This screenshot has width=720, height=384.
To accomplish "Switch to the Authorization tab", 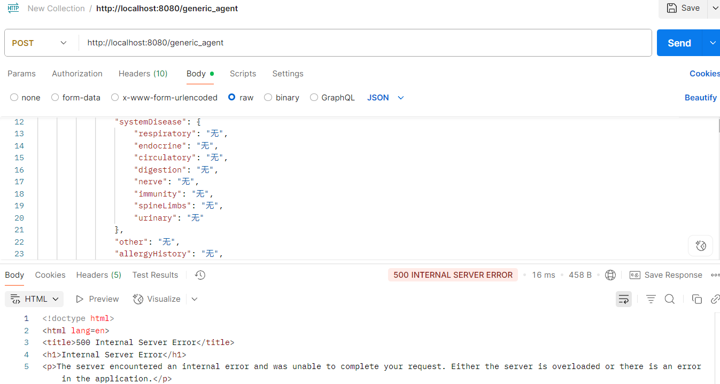I will point(77,74).
